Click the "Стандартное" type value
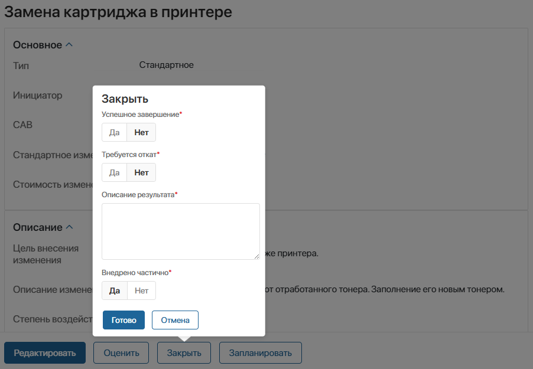533x369 pixels. [166, 65]
